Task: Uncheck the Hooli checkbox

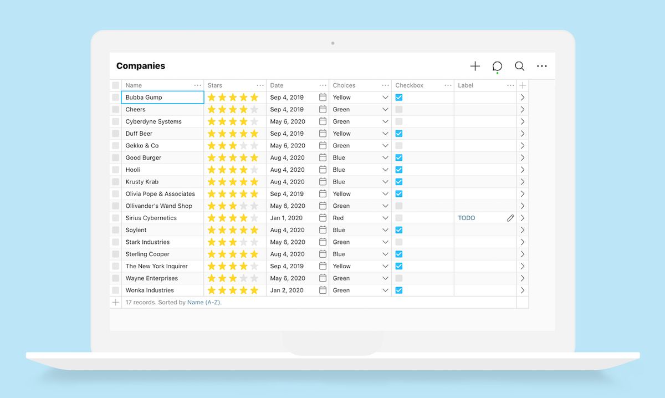Action: (399, 170)
